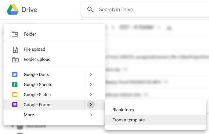This screenshot has height=134, width=209.
Task: Click the Folder upload icon
Action: (16, 60)
